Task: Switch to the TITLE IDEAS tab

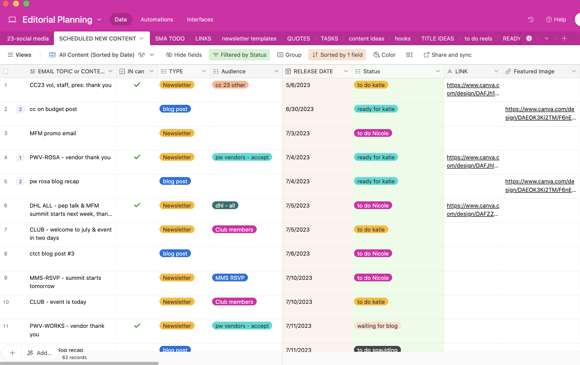Action: 437,38
